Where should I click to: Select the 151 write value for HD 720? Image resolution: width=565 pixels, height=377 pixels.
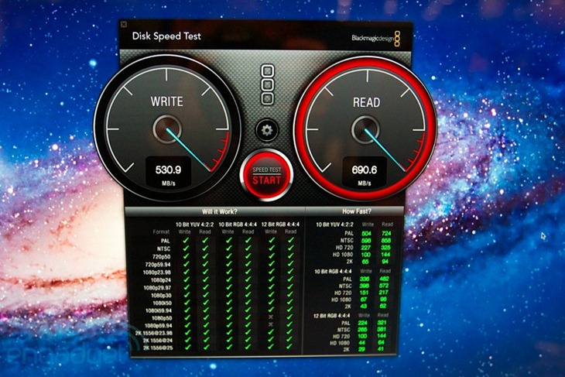(364, 293)
